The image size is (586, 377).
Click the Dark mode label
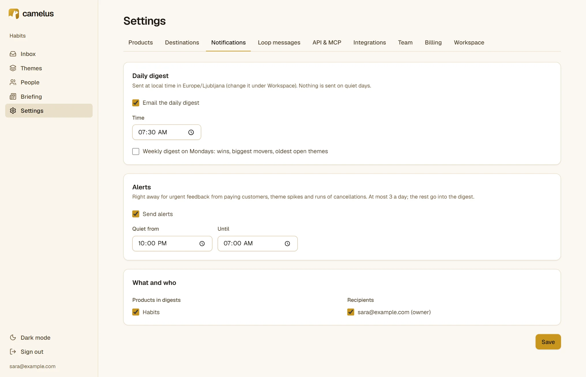click(x=35, y=338)
